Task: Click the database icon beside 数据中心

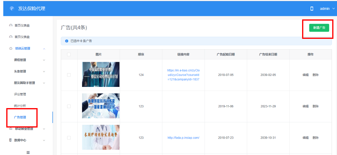Action: (10, 140)
